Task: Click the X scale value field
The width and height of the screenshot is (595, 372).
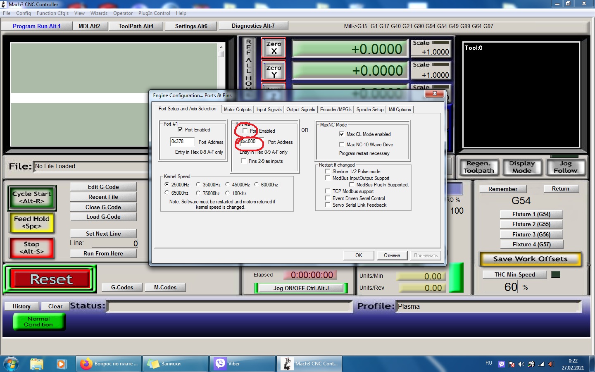Action: [431, 52]
